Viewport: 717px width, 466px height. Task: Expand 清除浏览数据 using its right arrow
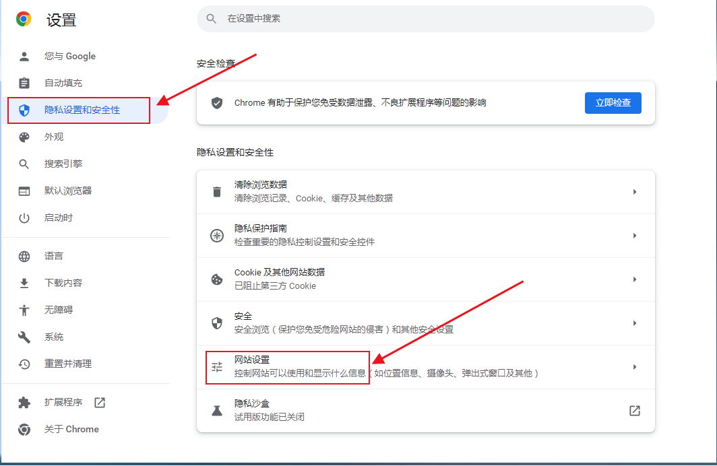pos(634,192)
